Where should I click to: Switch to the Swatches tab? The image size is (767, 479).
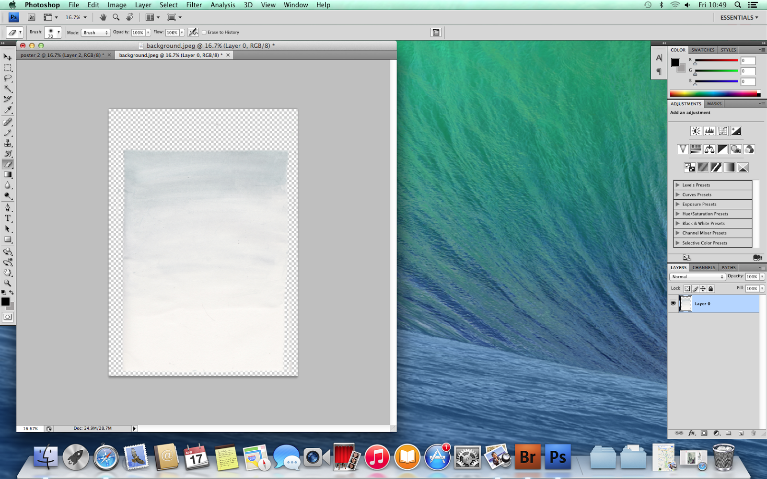point(703,50)
